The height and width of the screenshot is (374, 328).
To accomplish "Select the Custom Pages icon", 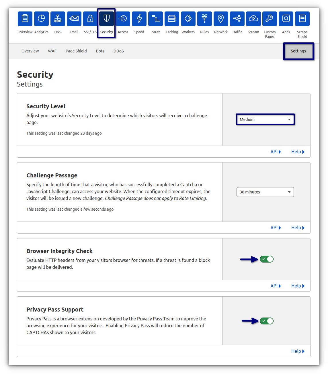I will click(270, 19).
